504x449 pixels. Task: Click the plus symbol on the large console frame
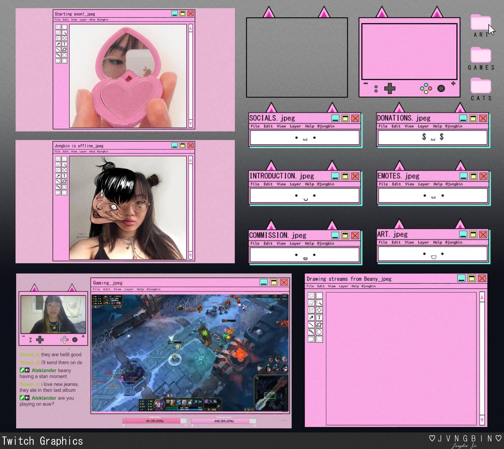point(453,84)
